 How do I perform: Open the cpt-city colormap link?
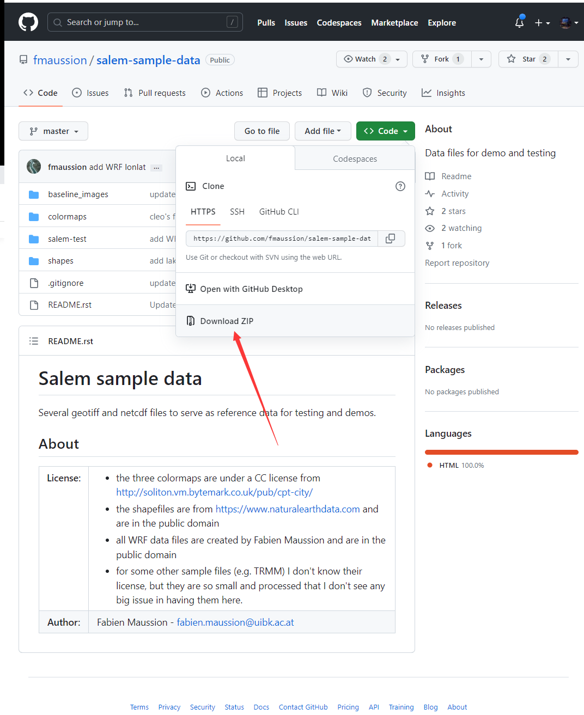[x=214, y=492]
